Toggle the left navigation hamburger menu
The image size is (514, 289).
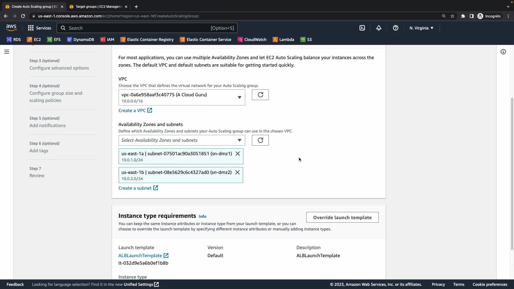[x=7, y=52]
